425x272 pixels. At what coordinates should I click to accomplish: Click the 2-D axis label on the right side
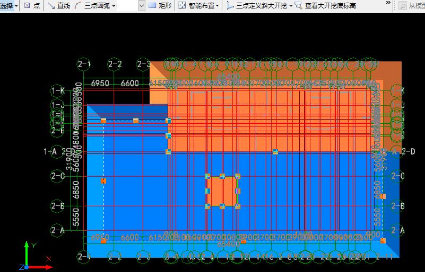tap(408, 152)
